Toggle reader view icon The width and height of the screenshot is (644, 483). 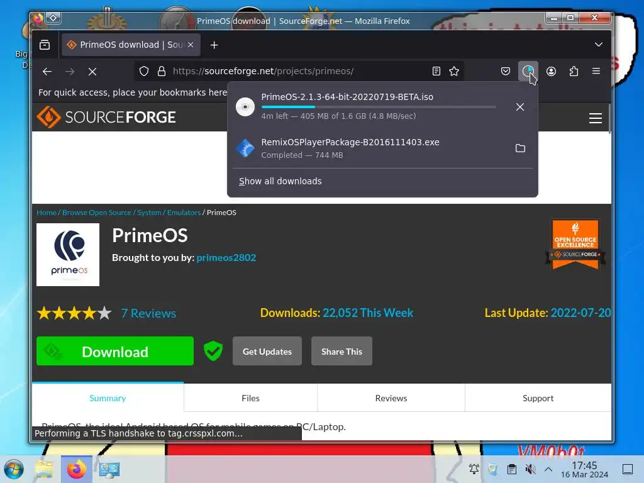(x=436, y=72)
